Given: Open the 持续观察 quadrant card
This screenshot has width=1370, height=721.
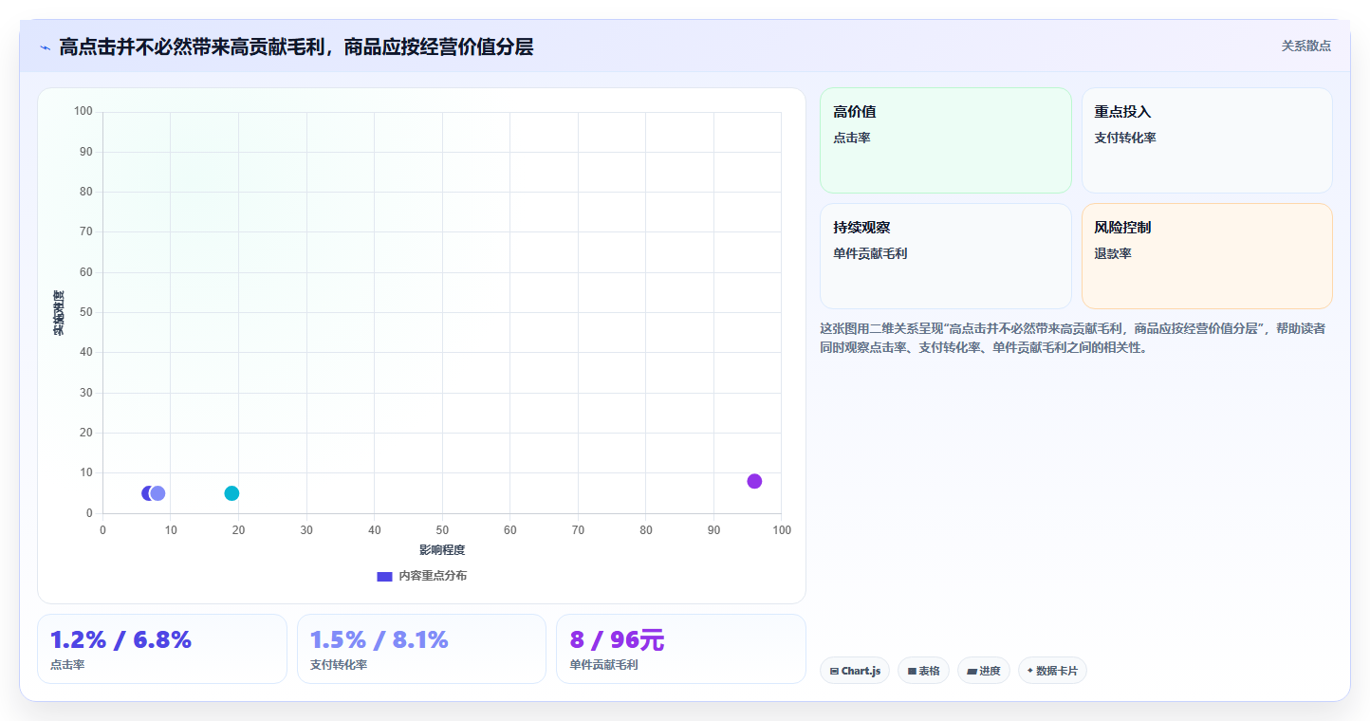Looking at the screenshot, I should pyautogui.click(x=946, y=256).
